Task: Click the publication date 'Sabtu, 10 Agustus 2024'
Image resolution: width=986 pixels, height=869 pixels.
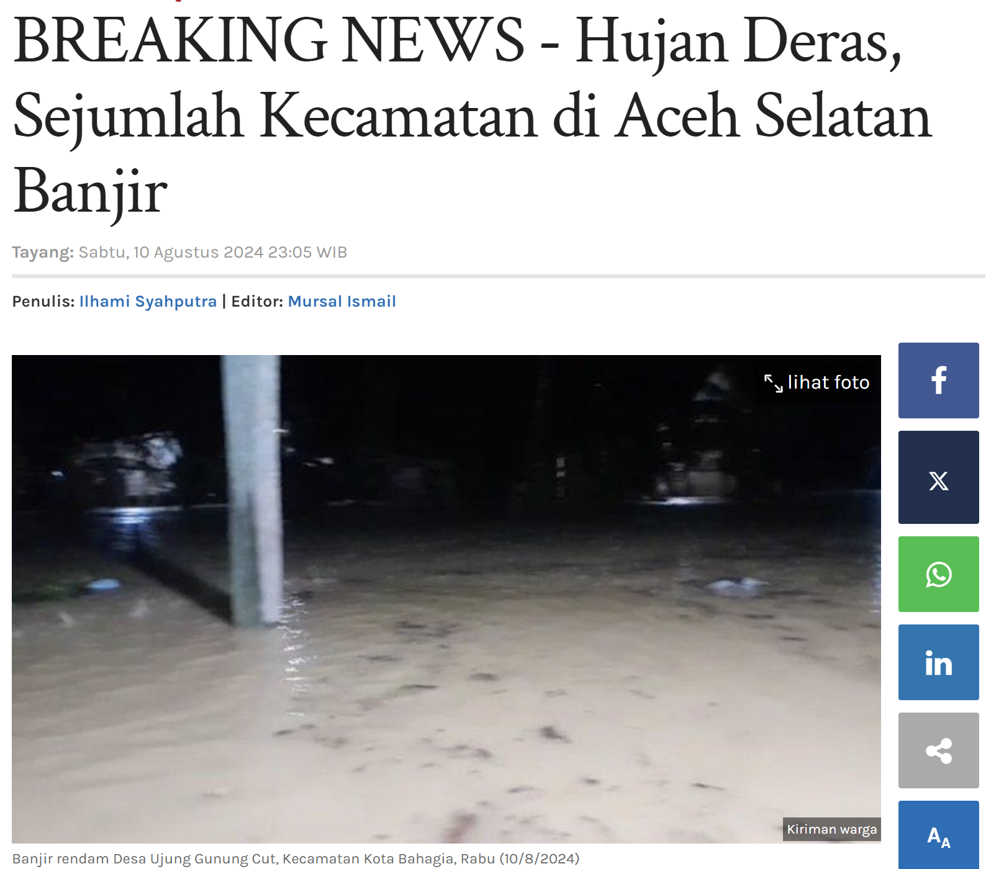Action: tap(171, 252)
